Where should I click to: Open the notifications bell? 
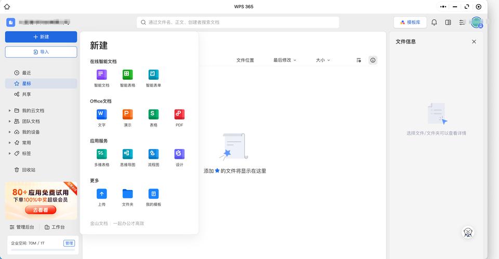point(434,22)
